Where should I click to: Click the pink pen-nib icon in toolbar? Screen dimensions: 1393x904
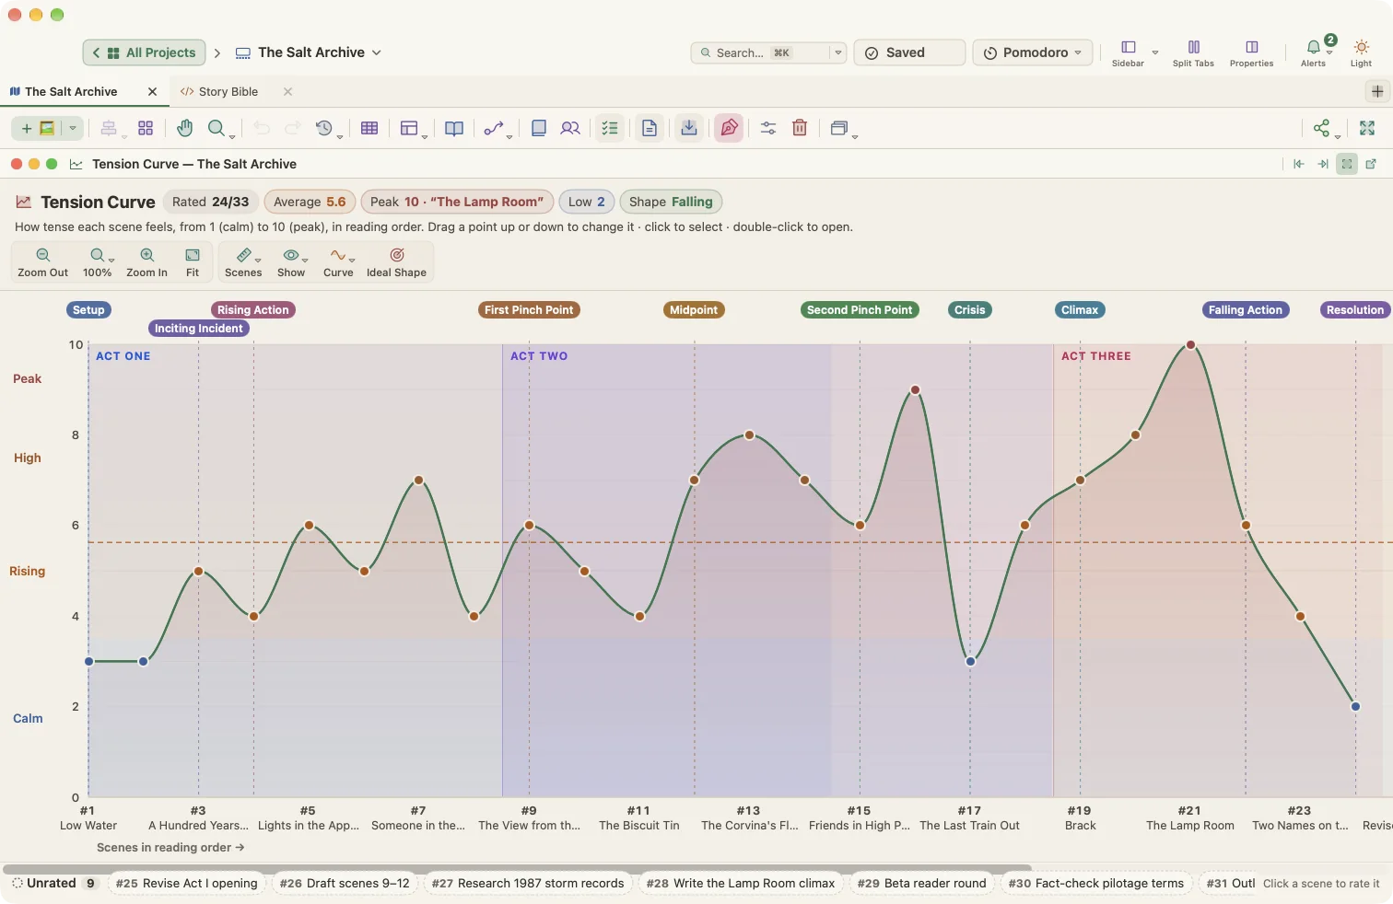[x=729, y=128]
